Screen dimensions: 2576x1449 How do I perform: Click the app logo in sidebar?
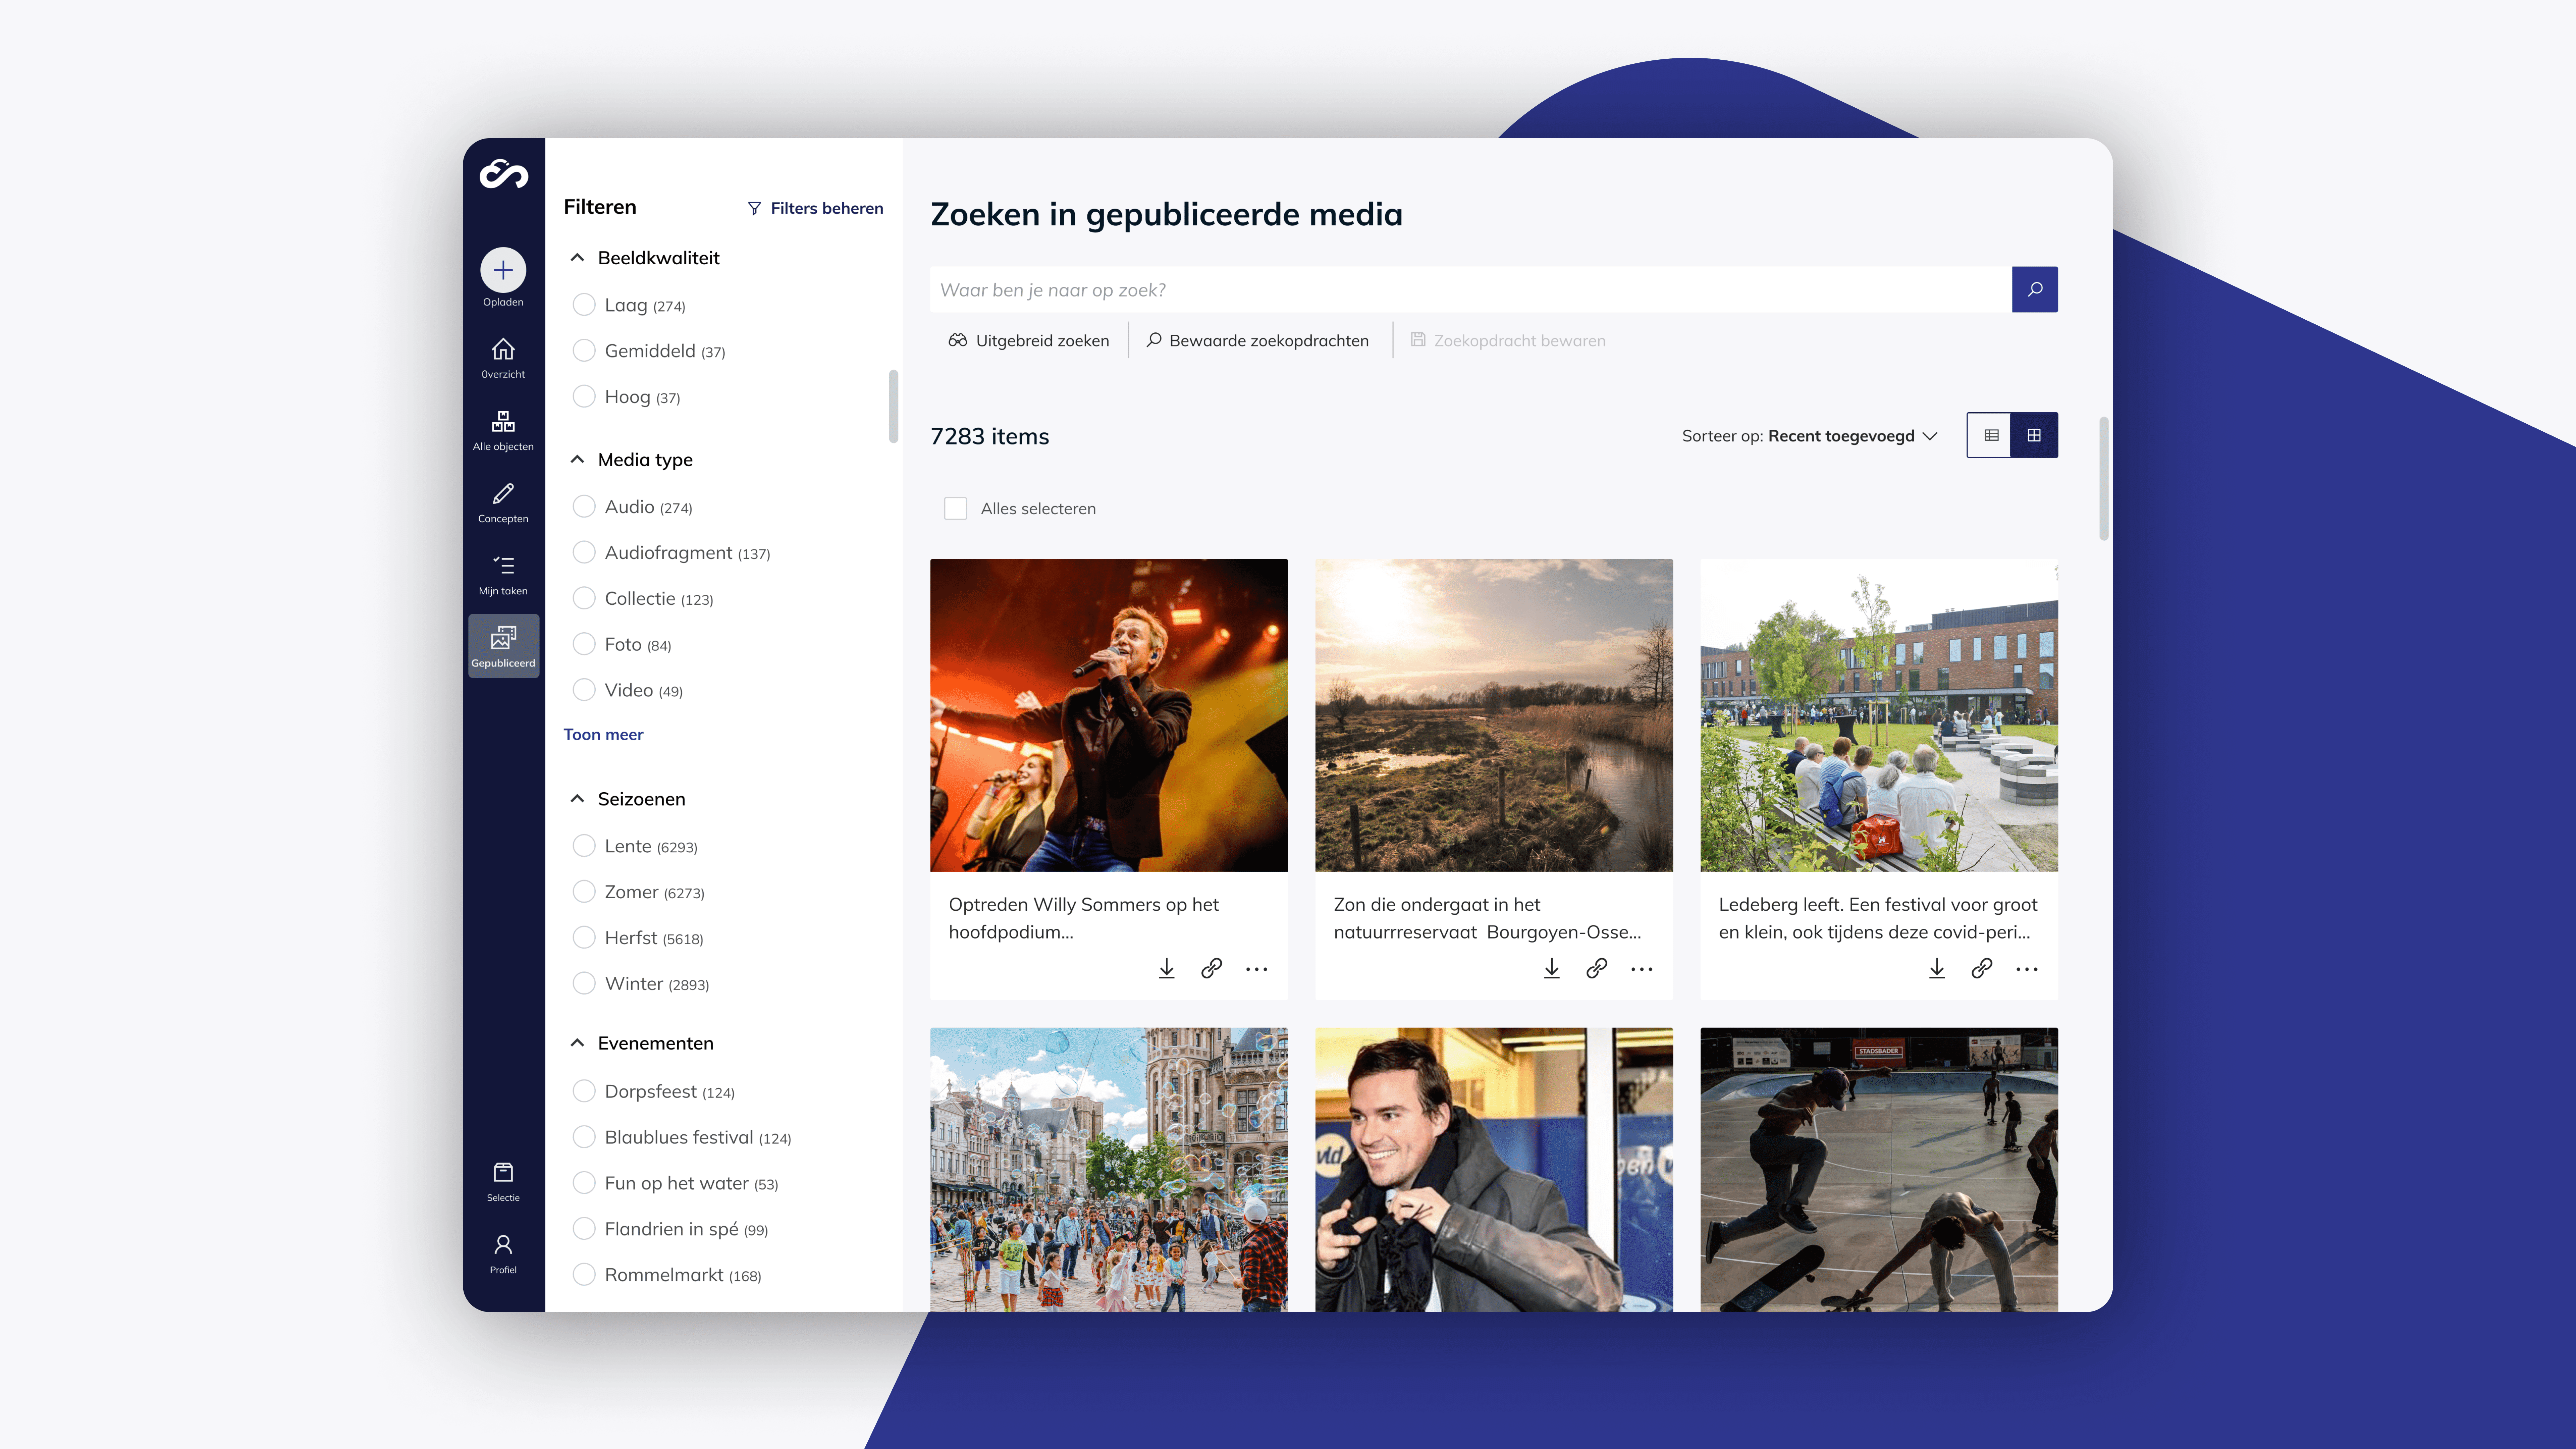point(503,174)
